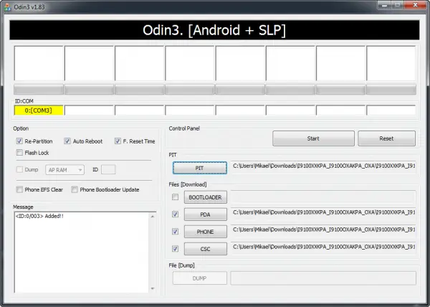This screenshot has width=430, height=307.
Task: Click the PIT file path field
Action: 323,167
